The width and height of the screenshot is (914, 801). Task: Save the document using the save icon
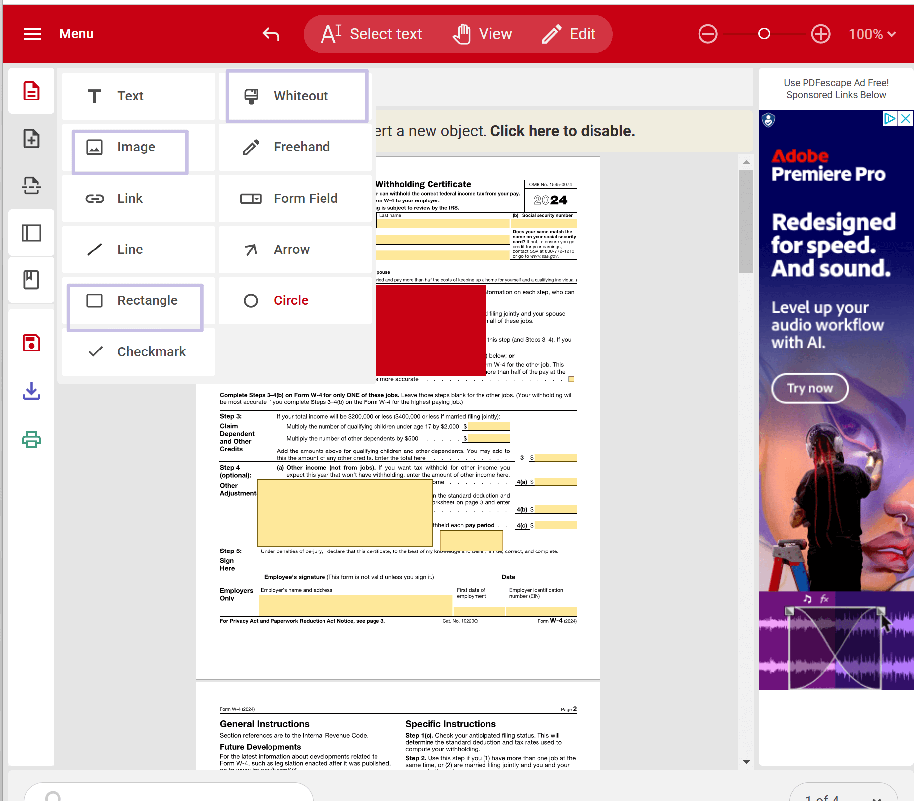pos(31,343)
